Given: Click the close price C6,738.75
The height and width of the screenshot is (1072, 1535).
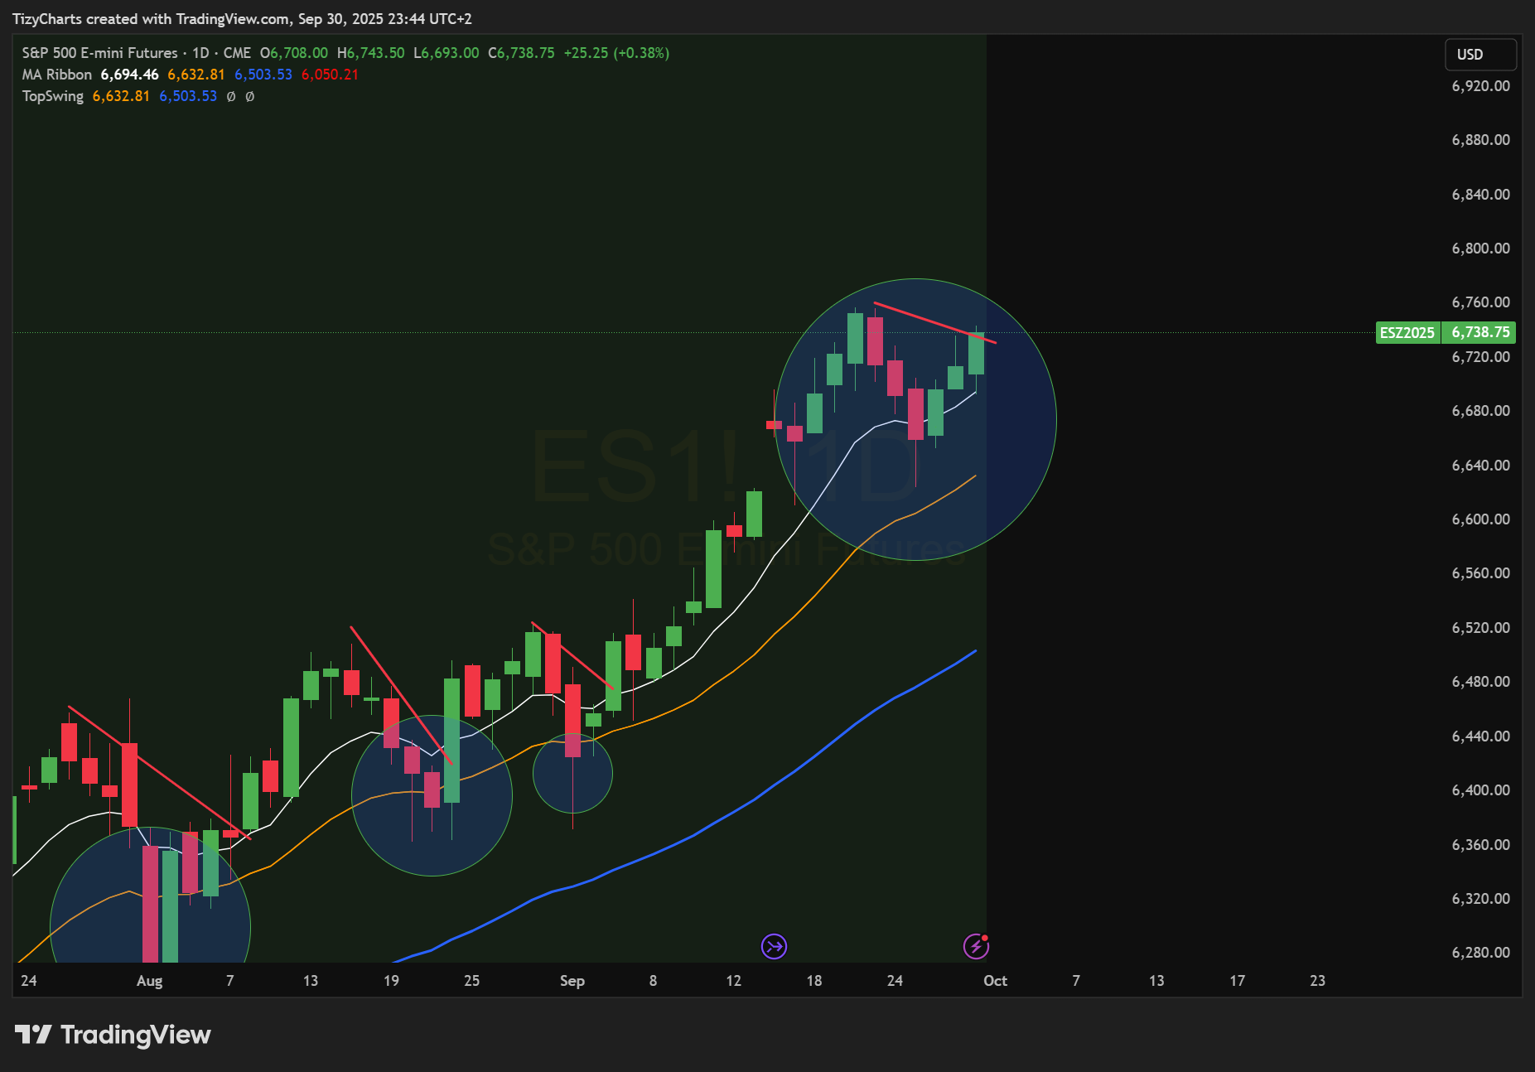Looking at the screenshot, I should click(522, 53).
